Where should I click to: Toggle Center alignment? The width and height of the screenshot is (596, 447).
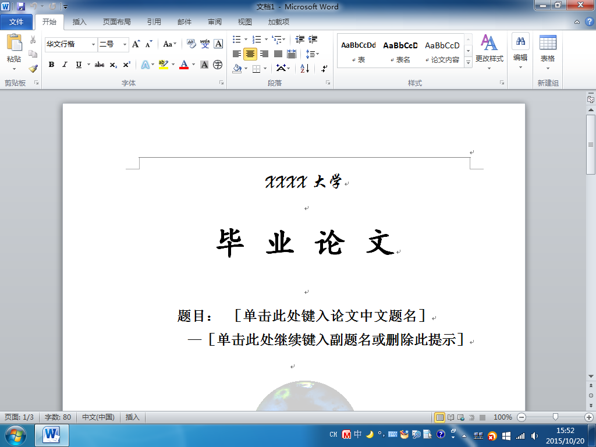pyautogui.click(x=250, y=54)
